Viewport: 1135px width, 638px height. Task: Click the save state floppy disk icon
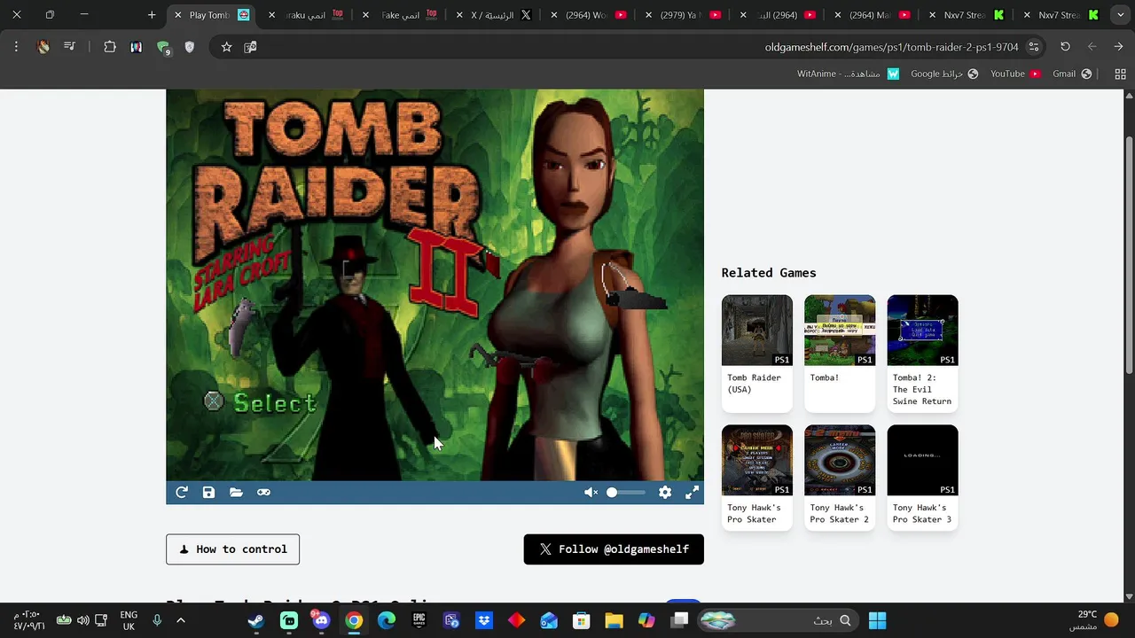208,493
